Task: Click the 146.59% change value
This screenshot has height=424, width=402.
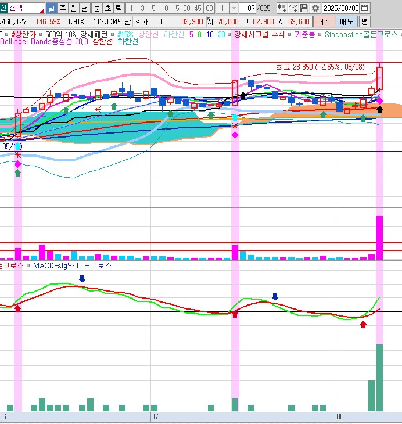Action: (48, 21)
